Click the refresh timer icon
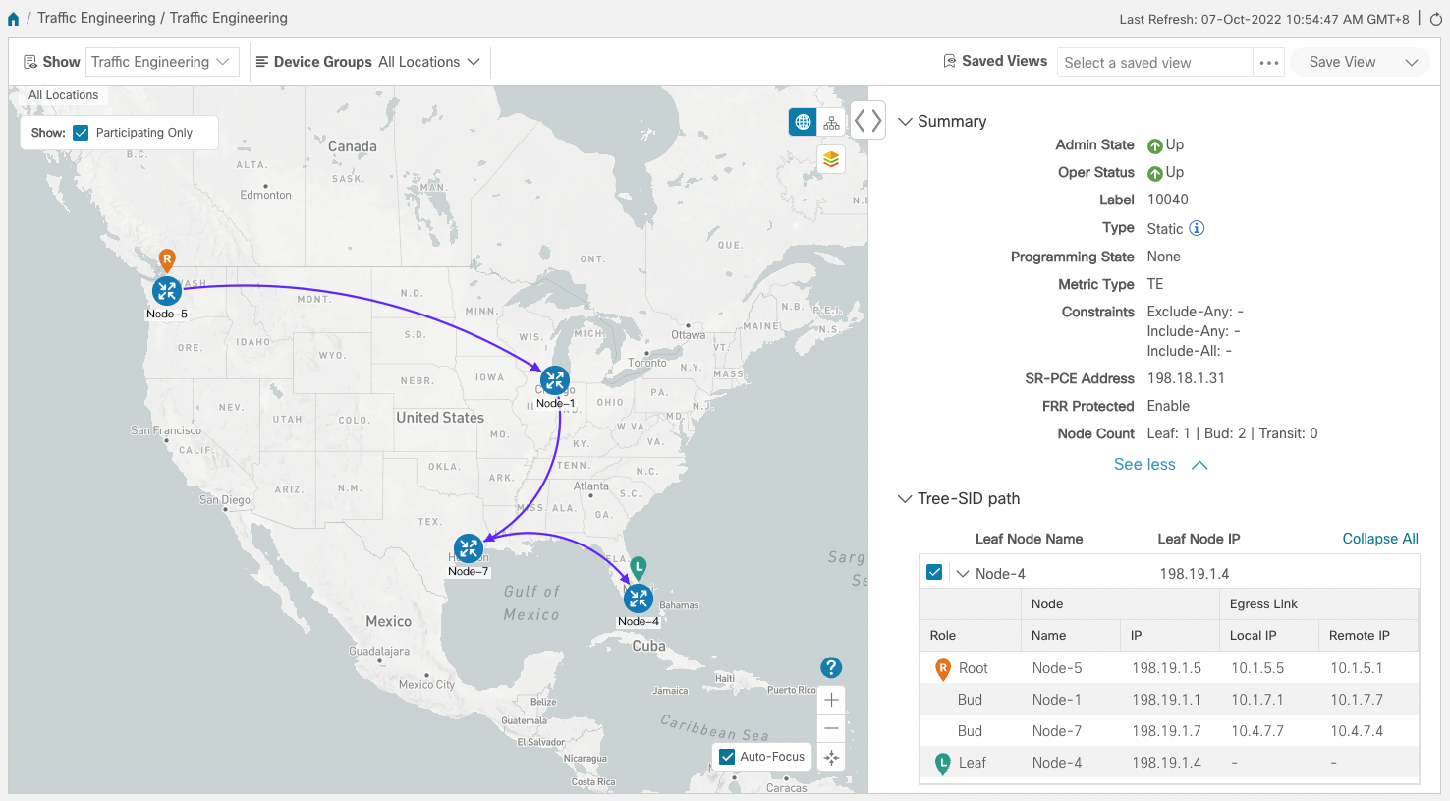1450x801 pixels. coord(1435,19)
